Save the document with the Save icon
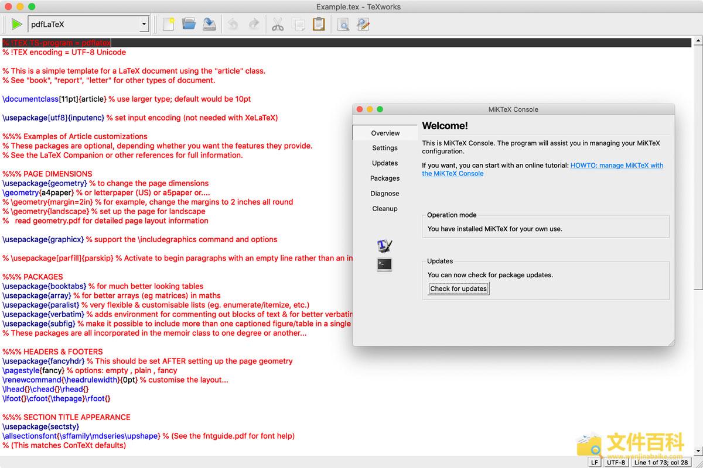Viewport: 703px width, 468px height. [210, 24]
